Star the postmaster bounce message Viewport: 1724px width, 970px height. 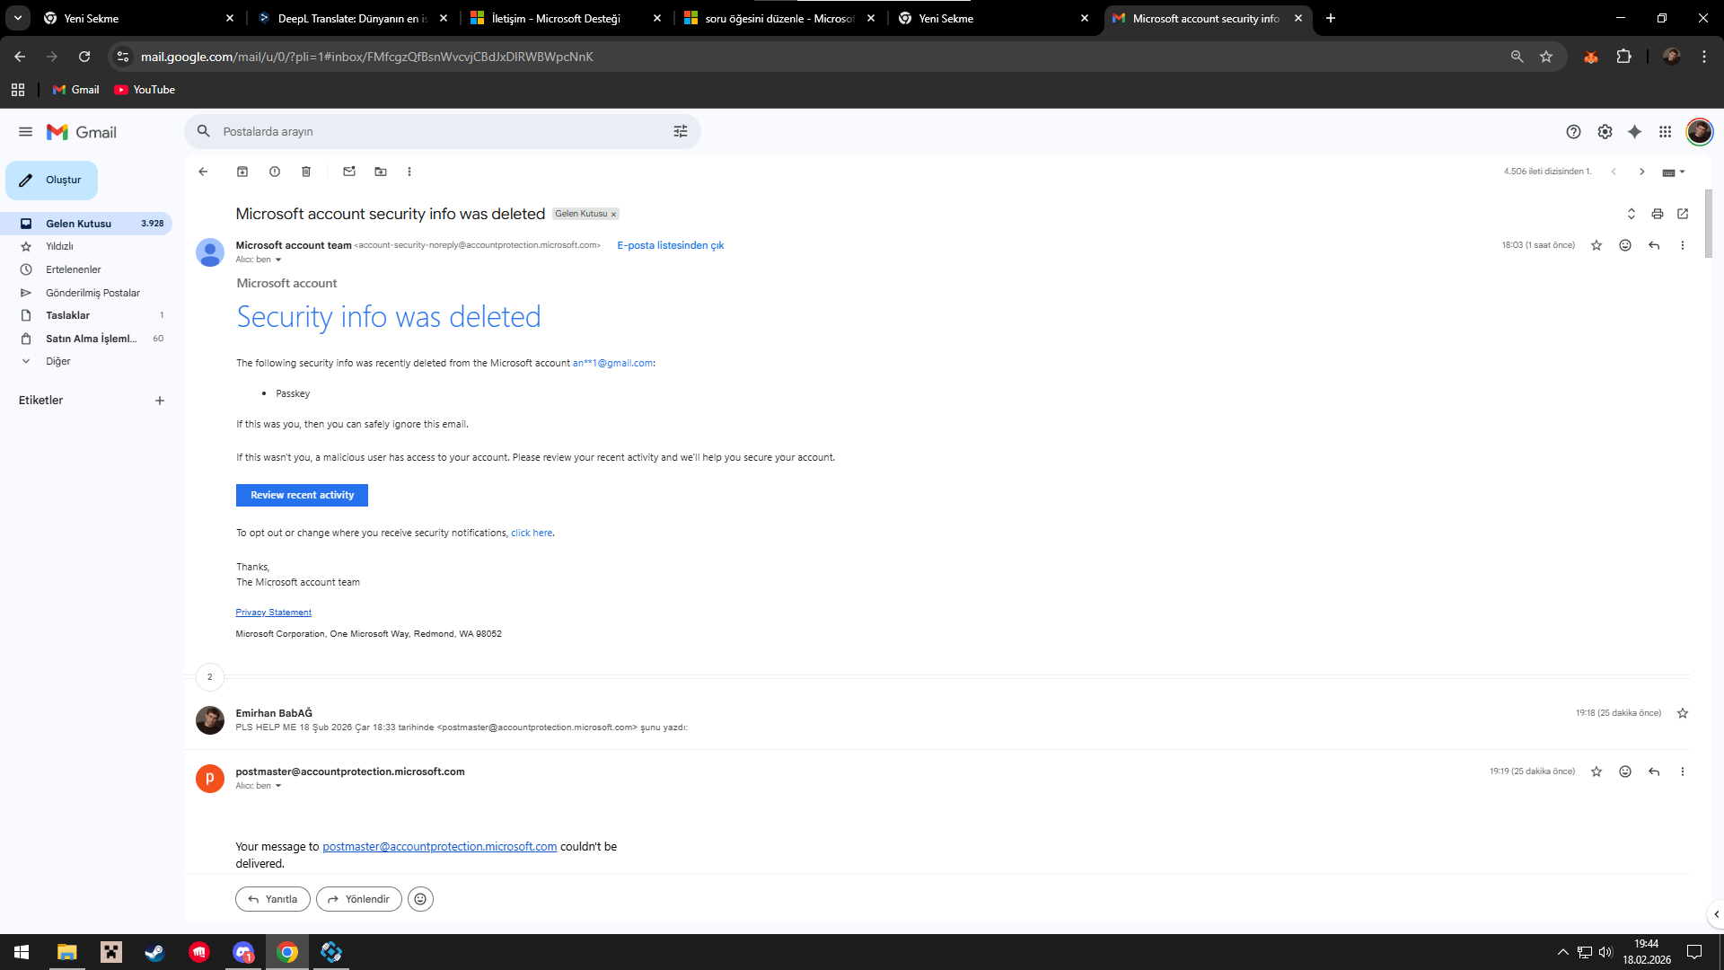[x=1596, y=772]
